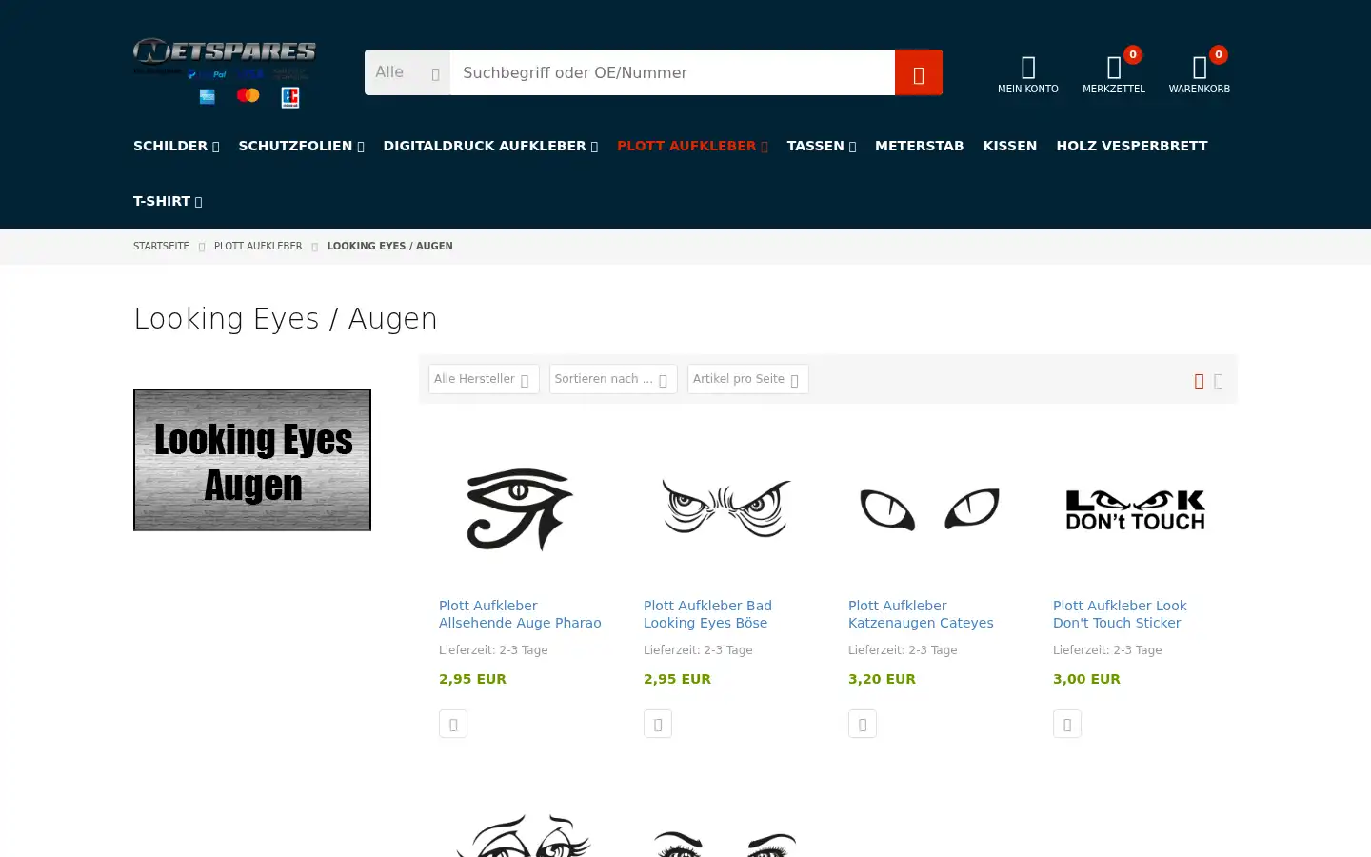Click the search term input field
1371x857 pixels.
(672, 72)
